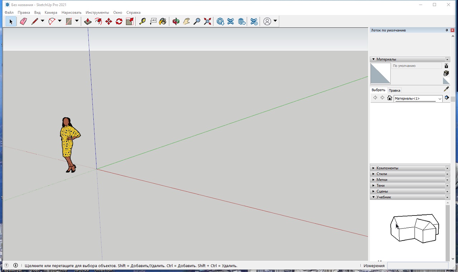
Task: Pick the Tape Measure tool
Action: [142, 21]
